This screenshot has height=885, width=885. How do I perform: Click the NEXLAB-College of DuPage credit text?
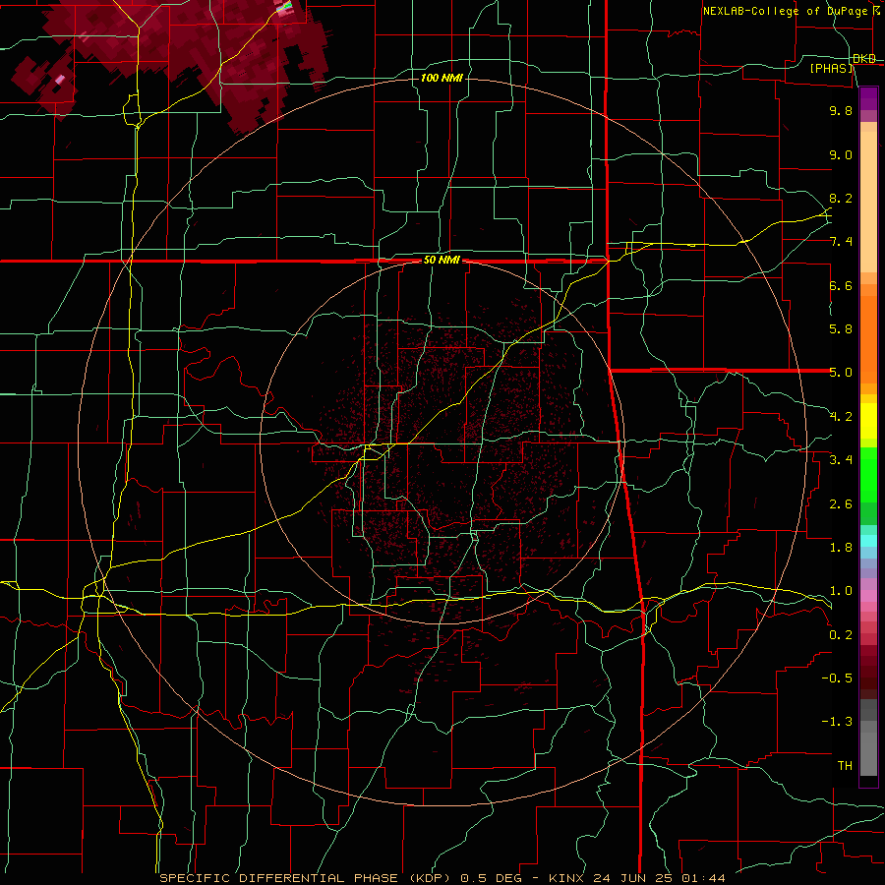789,11
